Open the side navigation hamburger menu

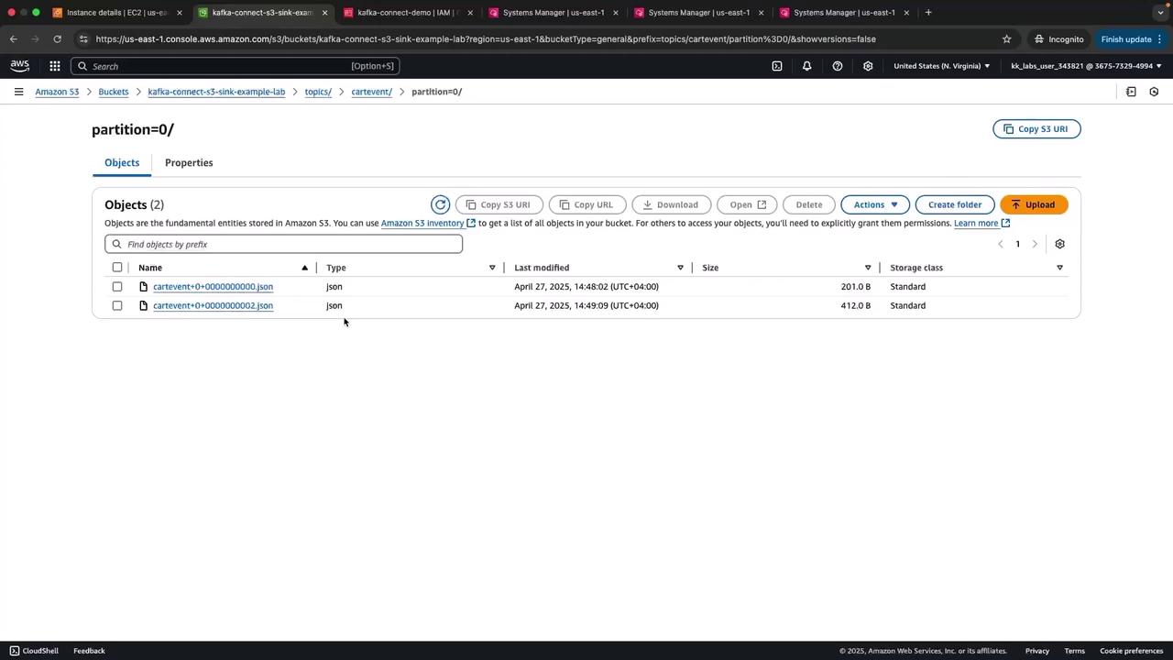click(18, 92)
